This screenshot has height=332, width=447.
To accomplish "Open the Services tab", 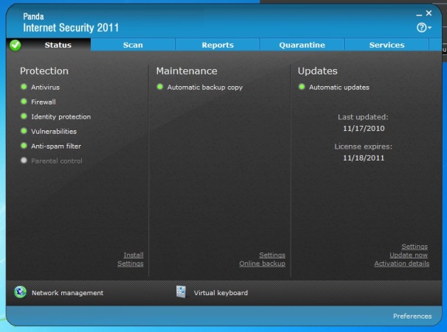I will tap(387, 45).
